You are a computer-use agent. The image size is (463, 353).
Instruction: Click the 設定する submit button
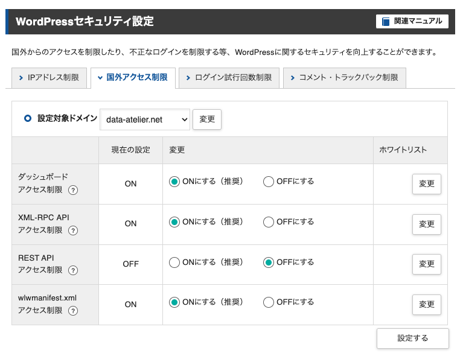(412, 339)
